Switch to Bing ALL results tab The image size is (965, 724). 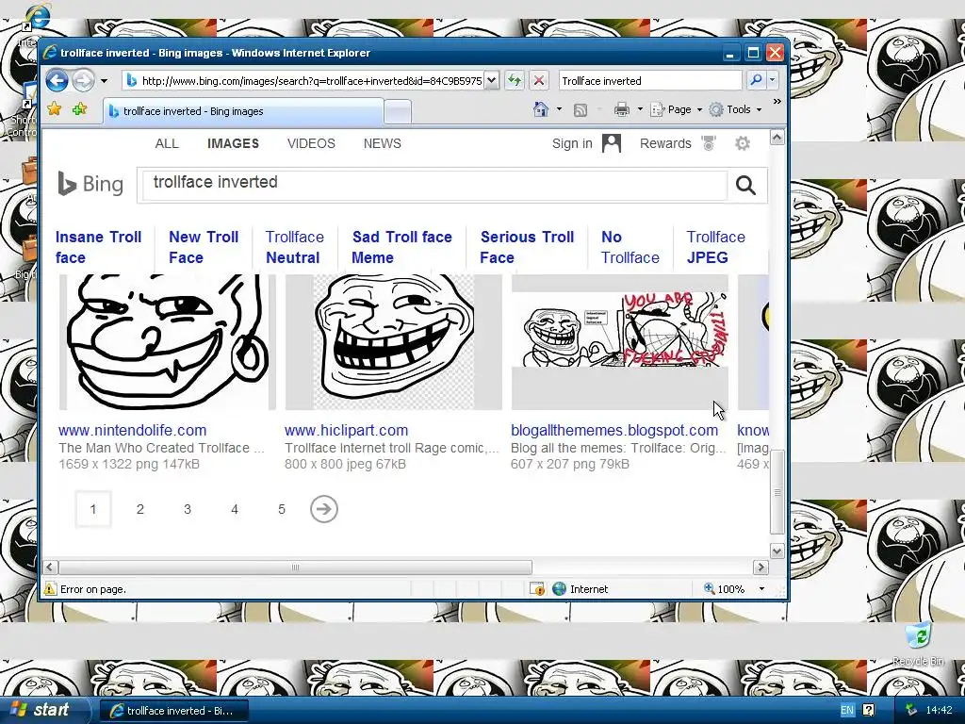pyautogui.click(x=167, y=143)
